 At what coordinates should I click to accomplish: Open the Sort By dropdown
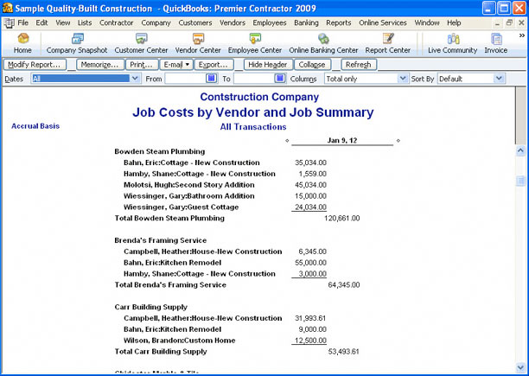coord(499,79)
